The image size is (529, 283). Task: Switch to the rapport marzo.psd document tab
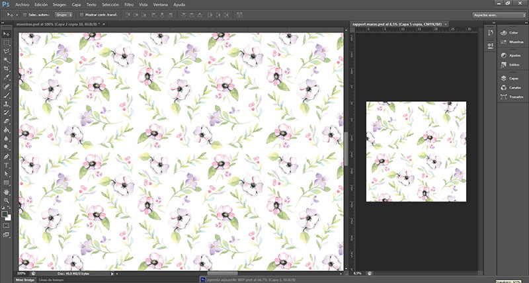(399, 24)
